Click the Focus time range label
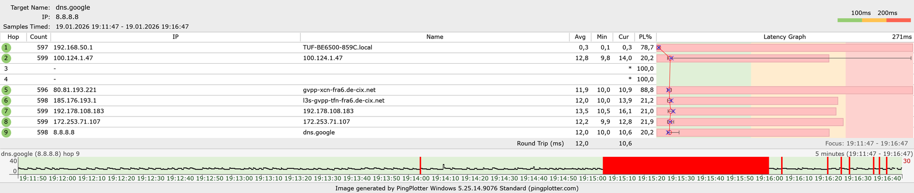The height and width of the screenshot is (193, 914). [869, 143]
